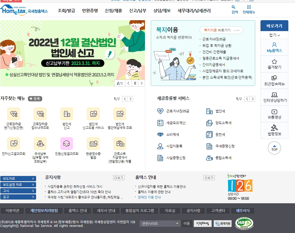Show previous banner slide
This screenshot has width=295, height=233.
pos(128,83)
